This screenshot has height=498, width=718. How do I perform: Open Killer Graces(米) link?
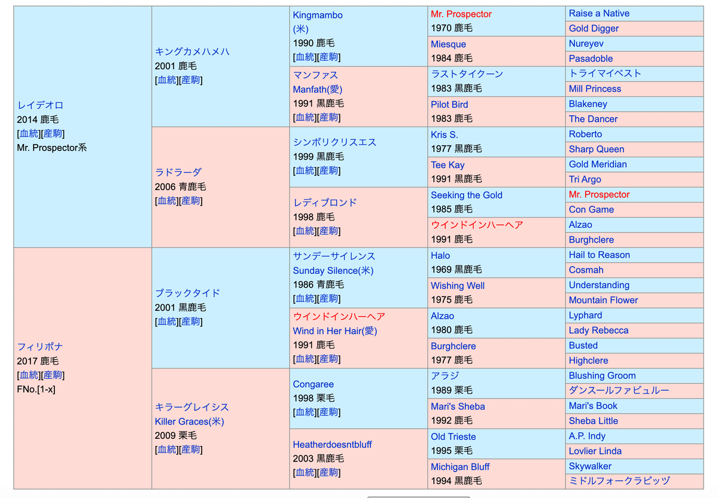click(x=189, y=421)
